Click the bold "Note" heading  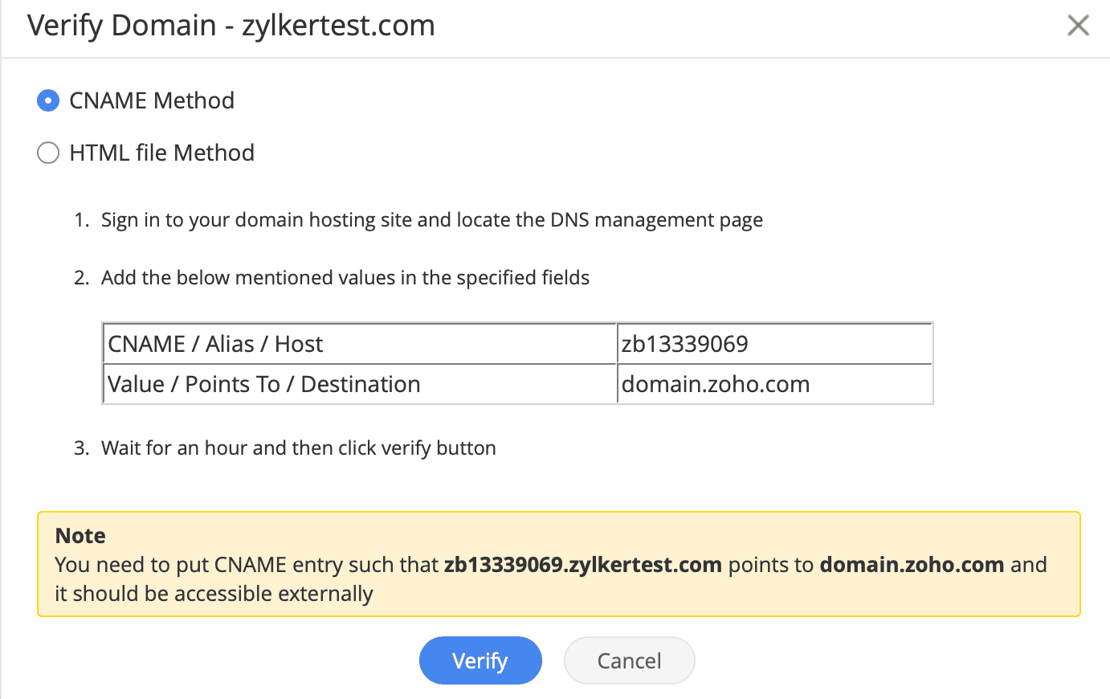coord(80,536)
